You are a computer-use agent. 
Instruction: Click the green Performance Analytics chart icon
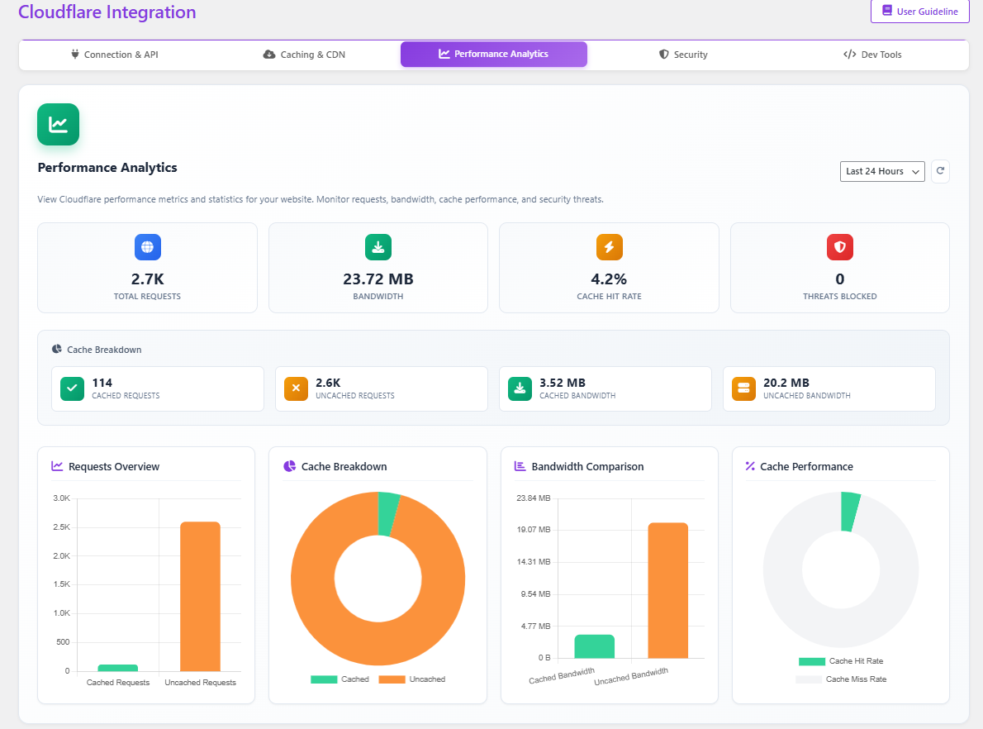(x=58, y=124)
